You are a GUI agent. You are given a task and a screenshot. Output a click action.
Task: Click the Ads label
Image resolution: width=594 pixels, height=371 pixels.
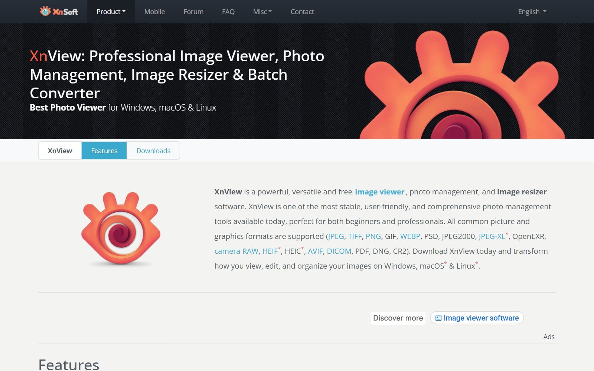pos(549,336)
